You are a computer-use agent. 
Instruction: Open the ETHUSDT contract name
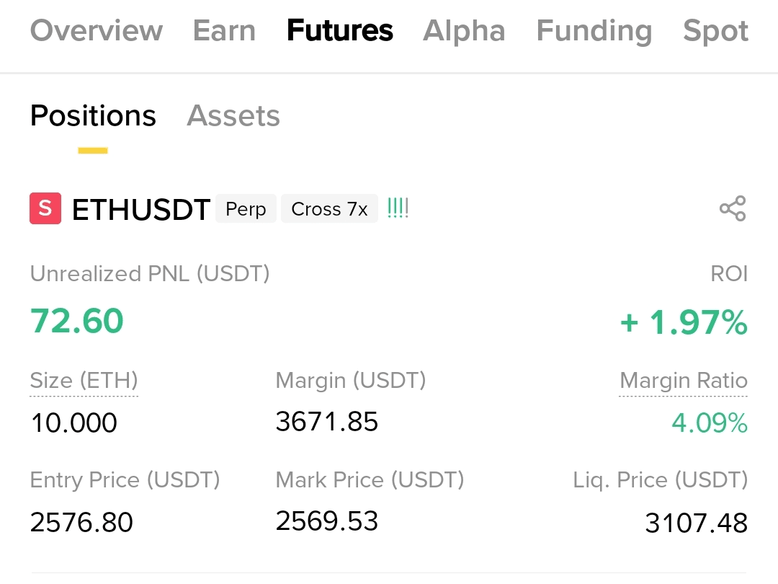(141, 210)
